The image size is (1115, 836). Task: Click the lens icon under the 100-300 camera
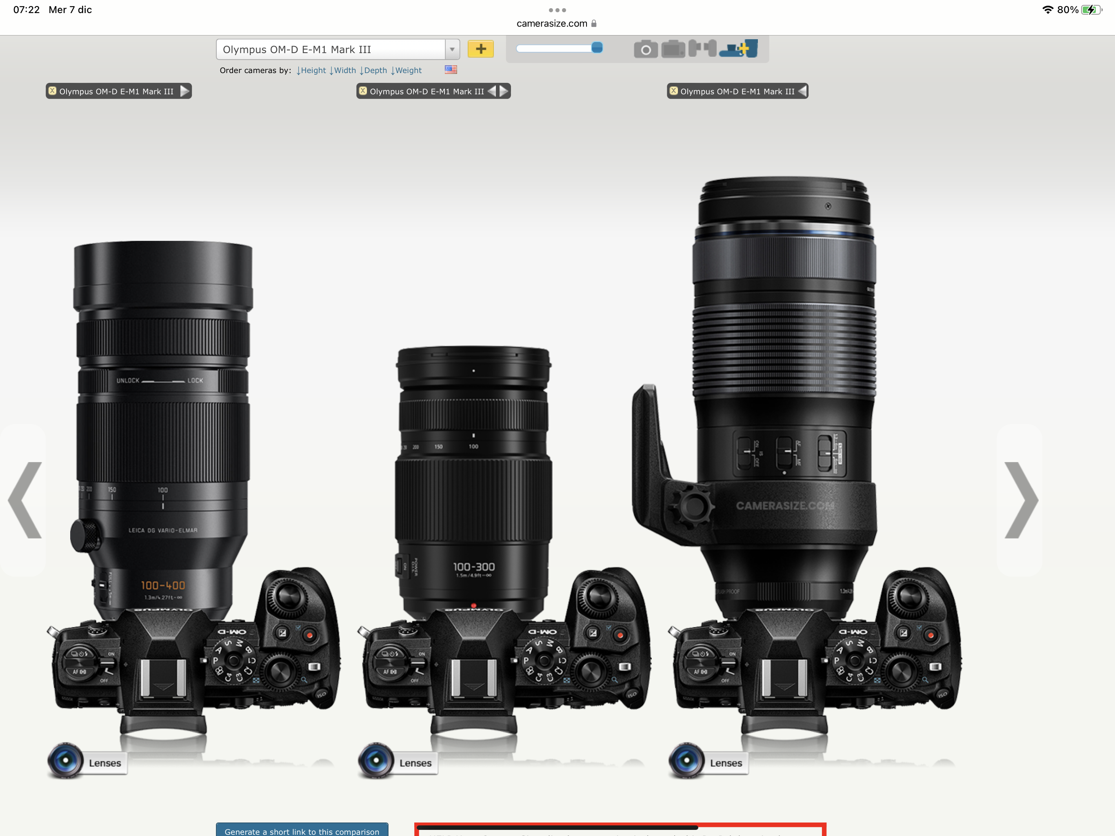tap(376, 760)
